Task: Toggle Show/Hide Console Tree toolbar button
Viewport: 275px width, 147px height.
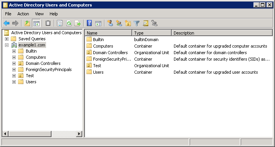Action: click(36, 23)
